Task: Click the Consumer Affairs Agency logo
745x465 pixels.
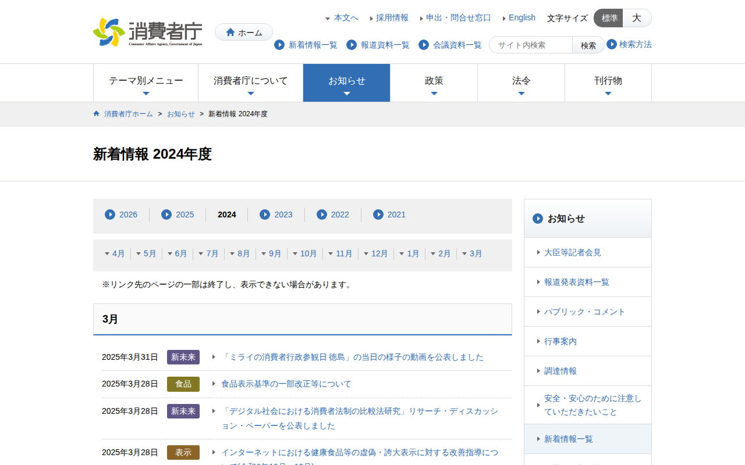Action: (x=148, y=32)
